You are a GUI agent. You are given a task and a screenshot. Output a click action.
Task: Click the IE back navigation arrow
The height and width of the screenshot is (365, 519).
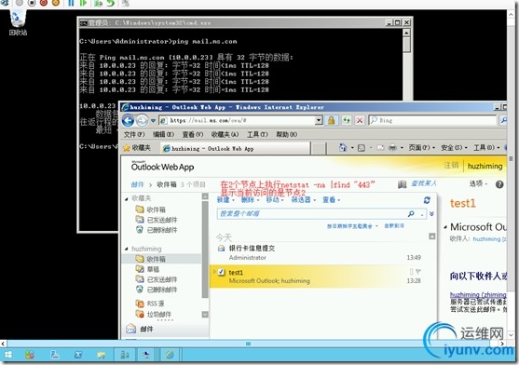tap(128, 120)
